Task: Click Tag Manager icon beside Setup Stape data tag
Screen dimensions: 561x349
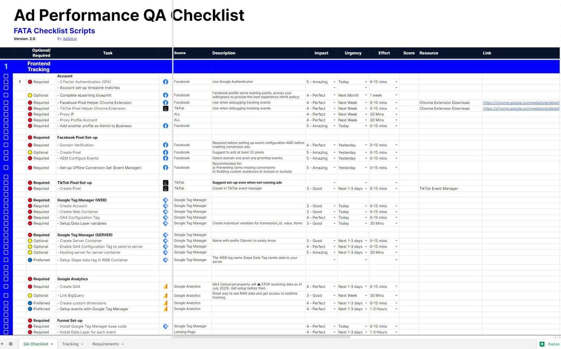Action: (x=165, y=260)
